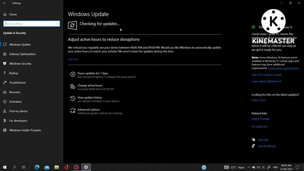Click the Get help link
Screen dimensions: 304x171
tap(263, 140)
